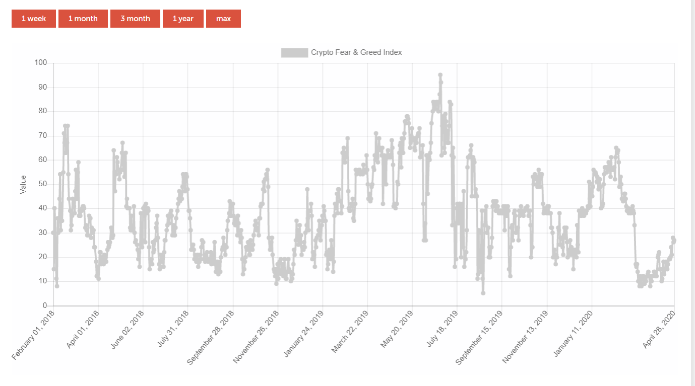Click the highest peak data point near 95

(x=440, y=75)
